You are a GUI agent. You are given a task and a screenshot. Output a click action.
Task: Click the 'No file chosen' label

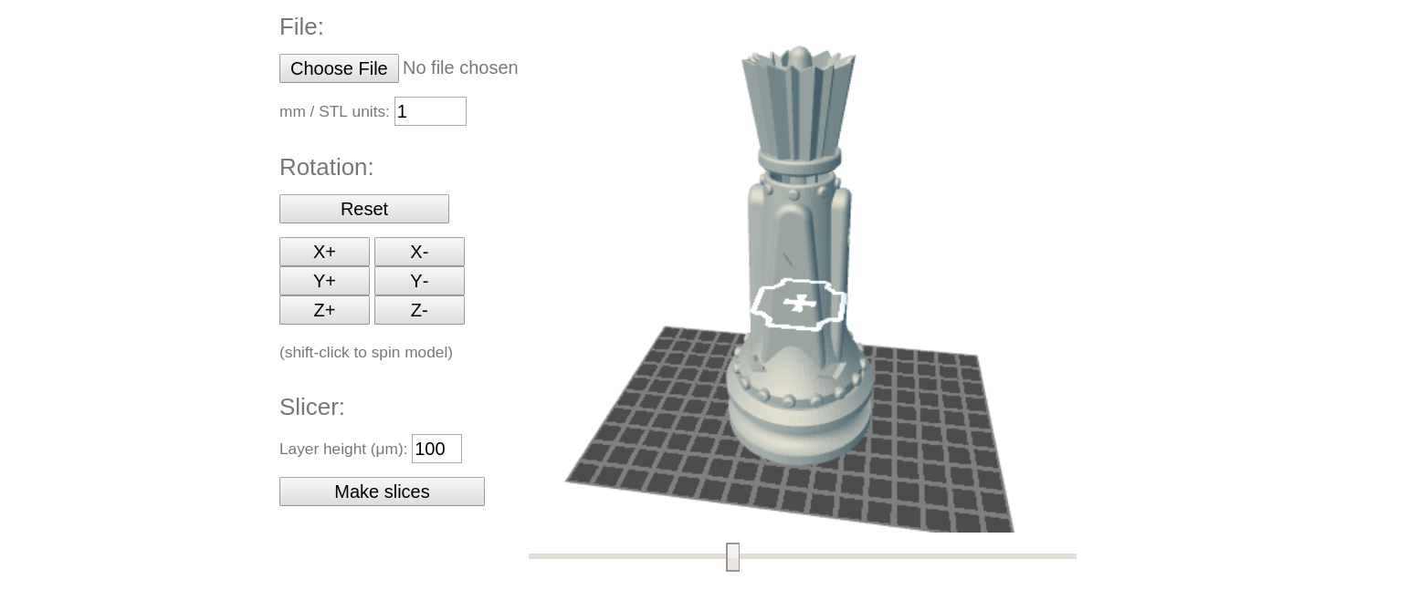[460, 67]
